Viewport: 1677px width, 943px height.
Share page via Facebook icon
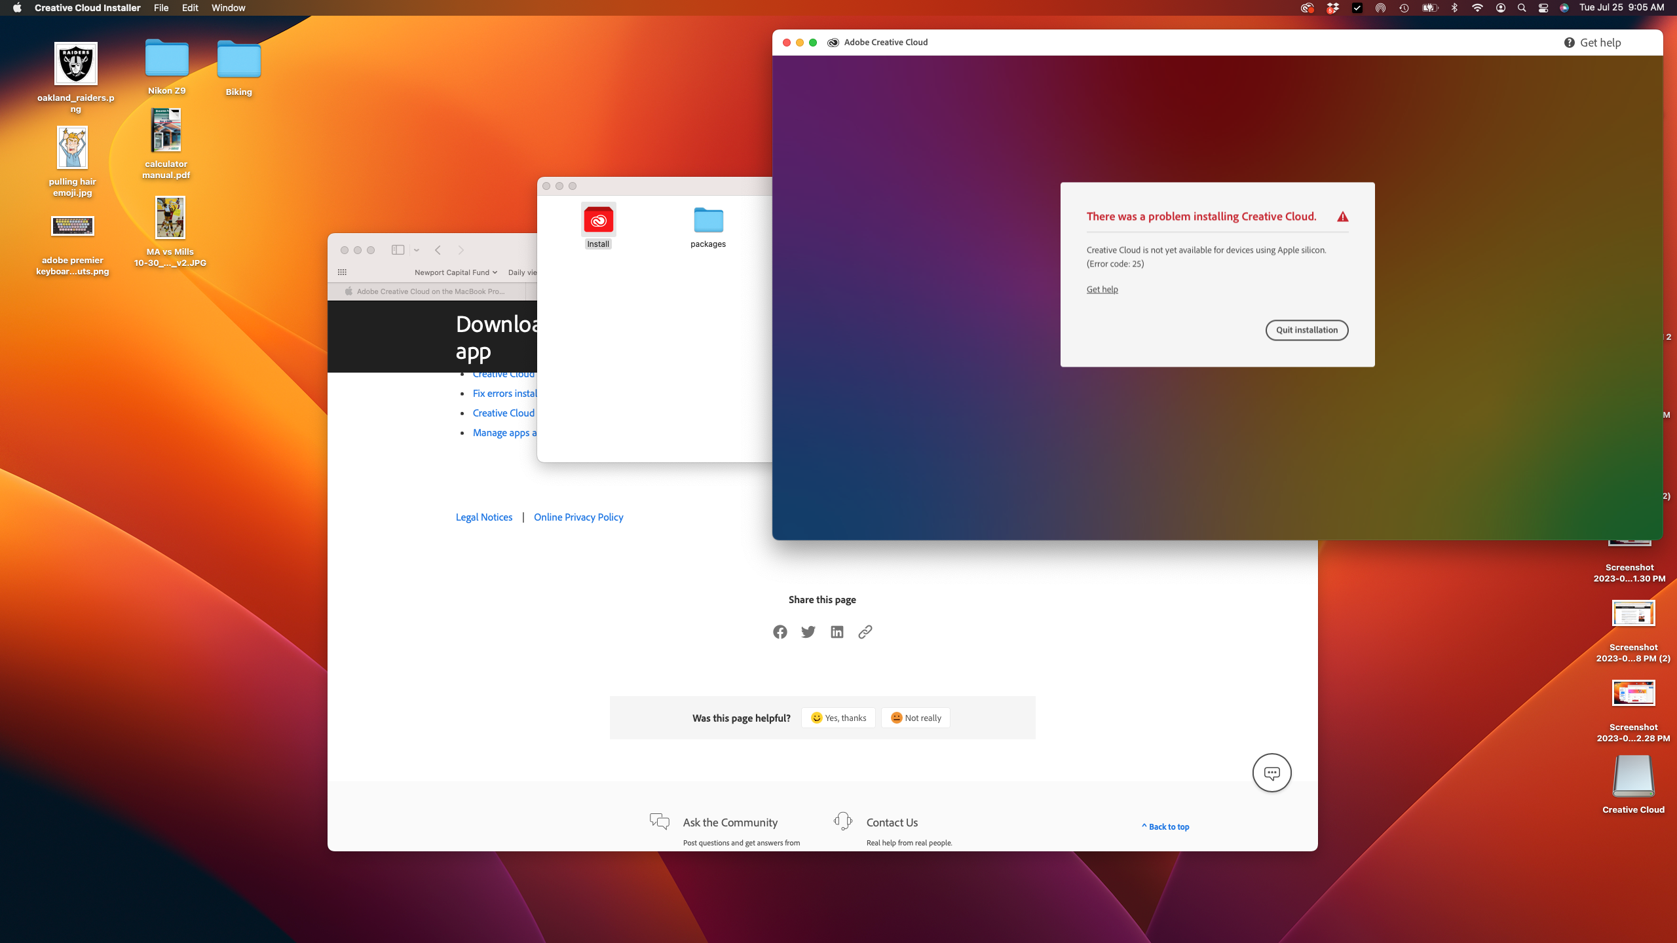click(x=780, y=632)
